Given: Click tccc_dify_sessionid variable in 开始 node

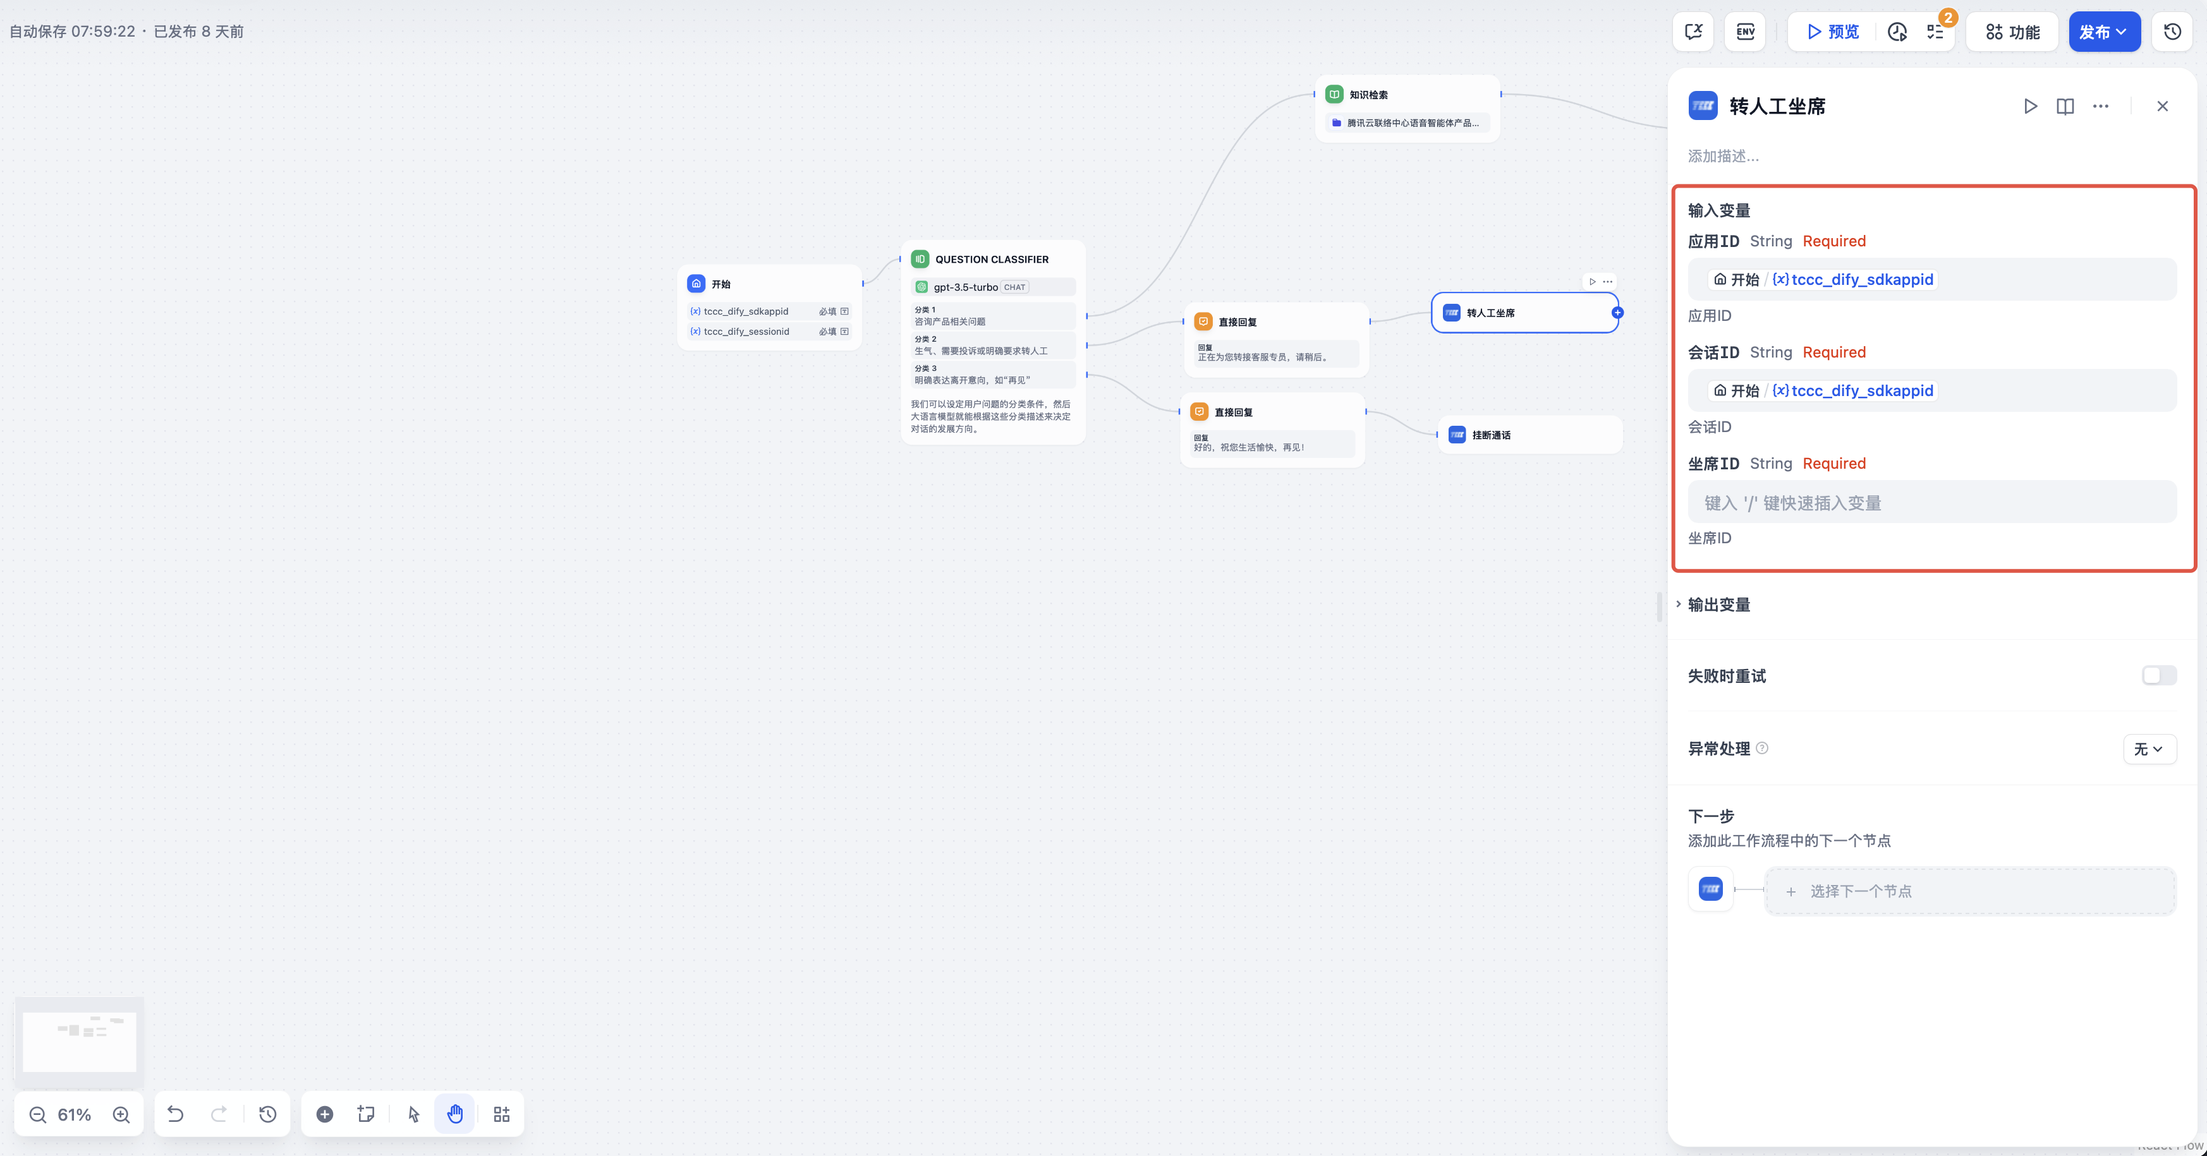Looking at the screenshot, I should coord(769,332).
